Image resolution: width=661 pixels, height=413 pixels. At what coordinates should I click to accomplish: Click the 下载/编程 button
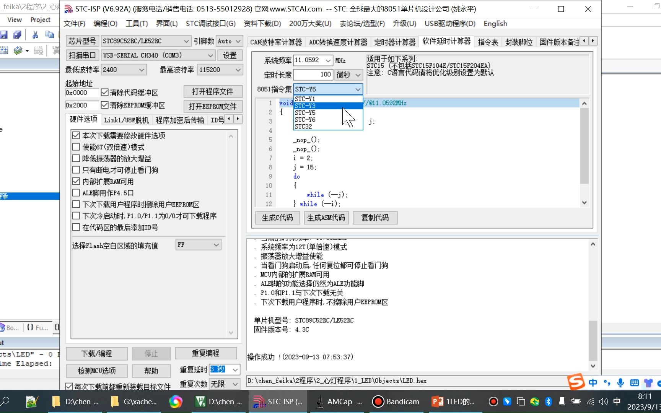pyautogui.click(x=97, y=354)
